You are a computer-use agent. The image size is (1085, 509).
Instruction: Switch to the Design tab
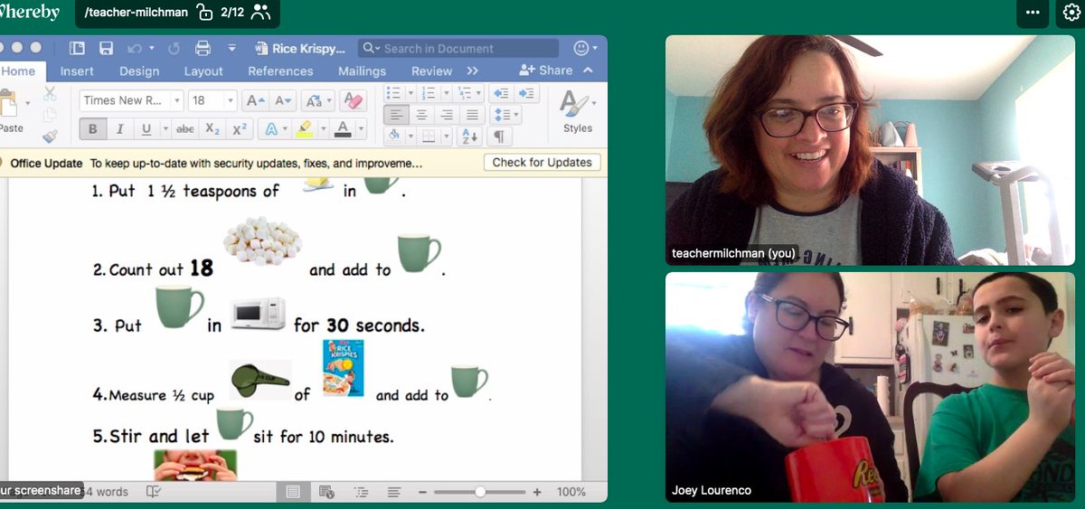tap(139, 71)
